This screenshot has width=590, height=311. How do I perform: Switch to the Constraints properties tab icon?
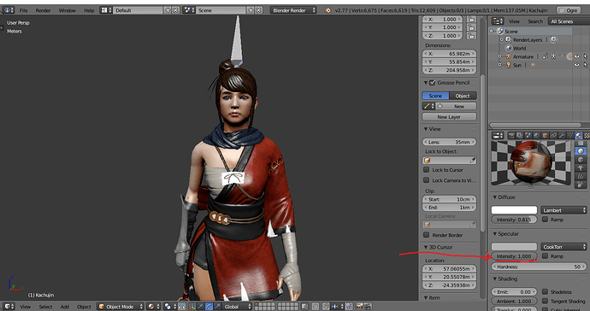[553, 136]
